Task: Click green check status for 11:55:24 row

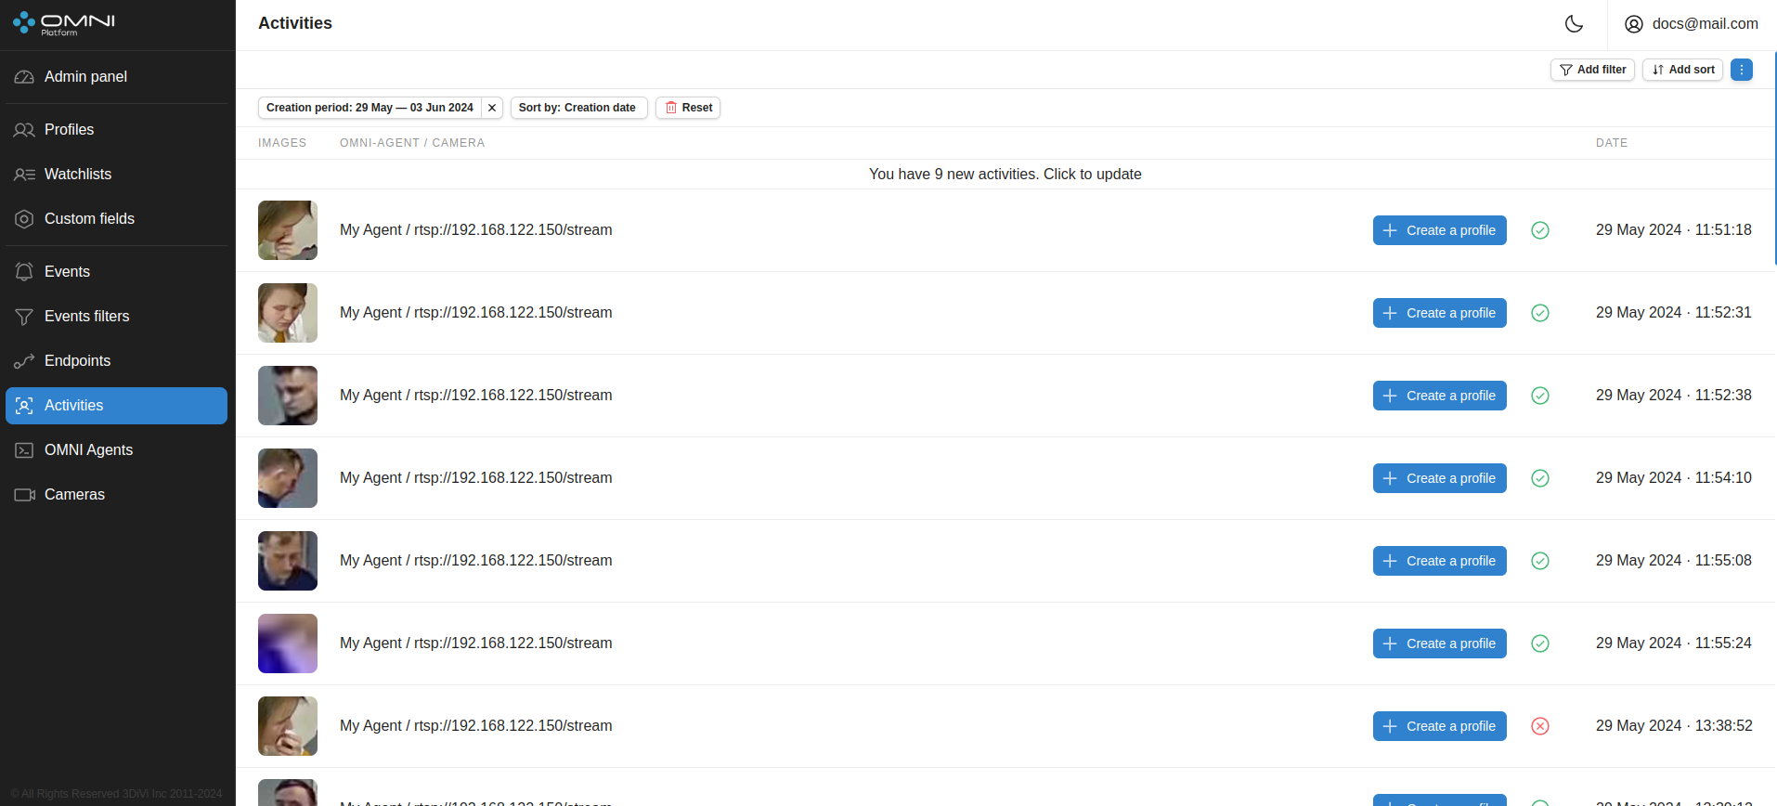Action: [1540, 643]
